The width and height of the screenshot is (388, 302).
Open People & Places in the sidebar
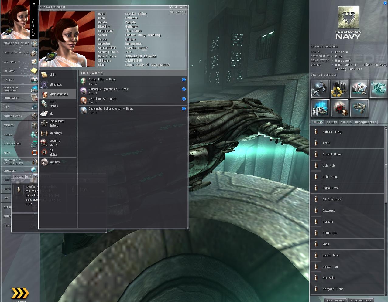tap(19, 53)
